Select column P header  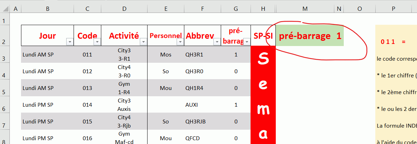tap(394, 9)
